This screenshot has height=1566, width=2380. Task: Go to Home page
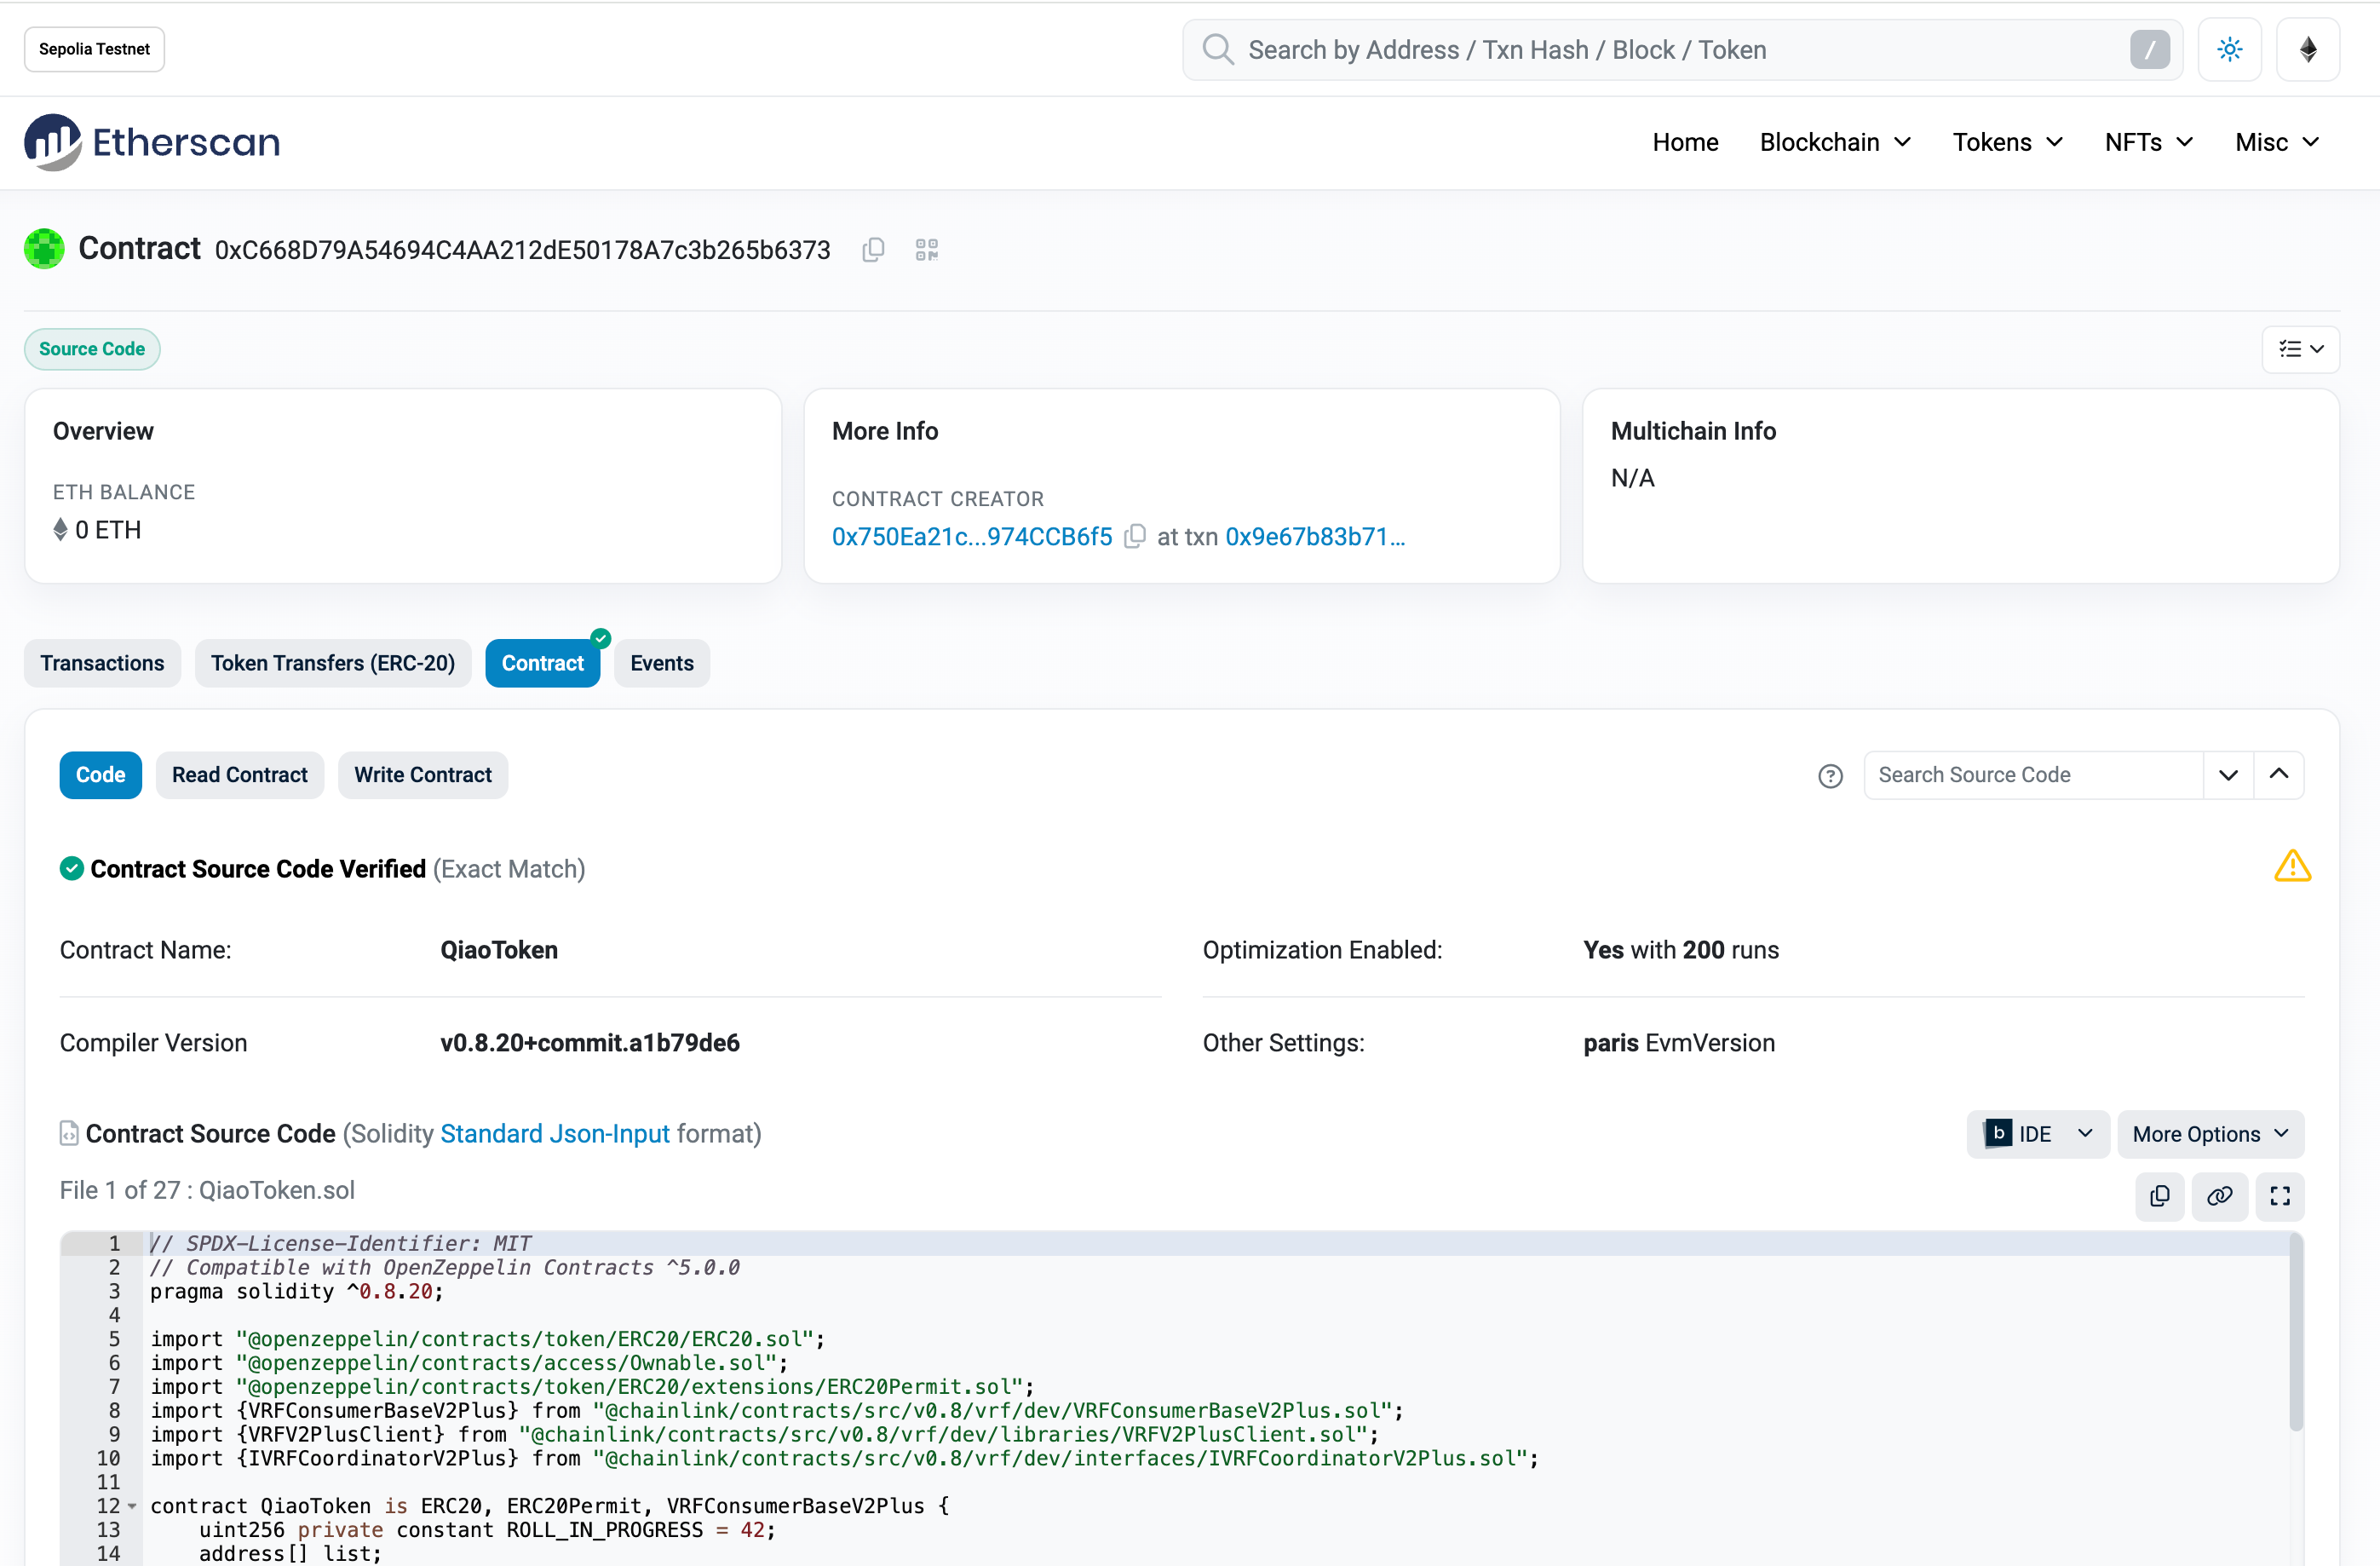click(1685, 142)
